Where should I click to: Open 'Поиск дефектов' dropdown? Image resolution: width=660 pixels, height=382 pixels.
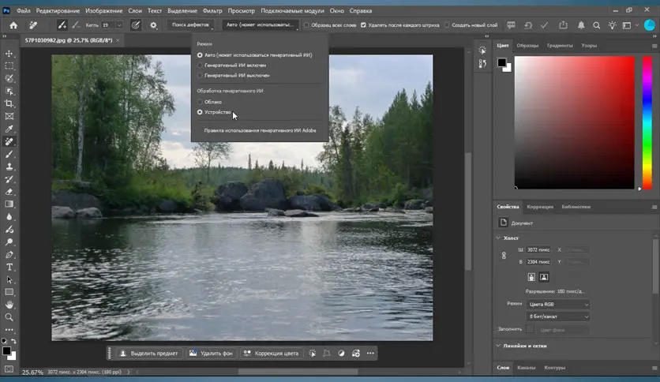[190, 24]
